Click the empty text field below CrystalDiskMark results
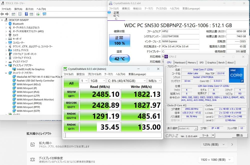This screenshot has width=250, height=165. tap(113, 135)
